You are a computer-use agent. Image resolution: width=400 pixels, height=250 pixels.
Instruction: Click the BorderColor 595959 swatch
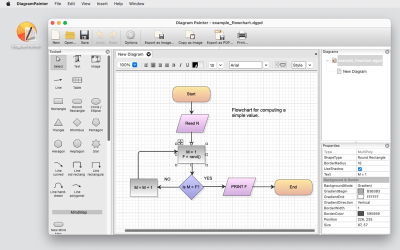click(x=360, y=213)
